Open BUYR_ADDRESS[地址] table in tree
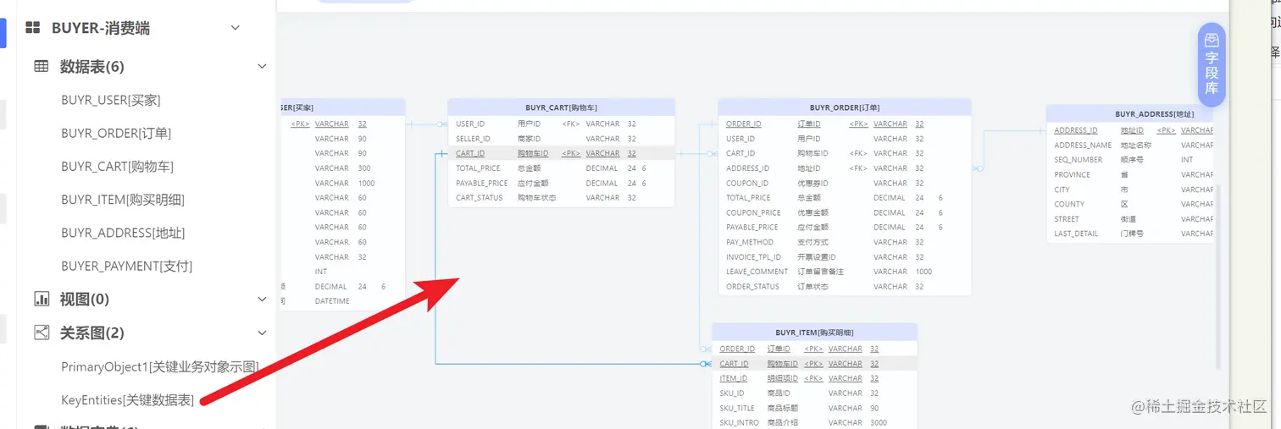The height and width of the screenshot is (429, 1281). click(123, 233)
